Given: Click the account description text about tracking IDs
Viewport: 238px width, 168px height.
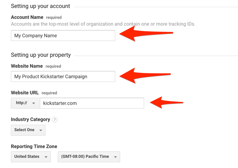Looking at the screenshot, I should [103, 24].
